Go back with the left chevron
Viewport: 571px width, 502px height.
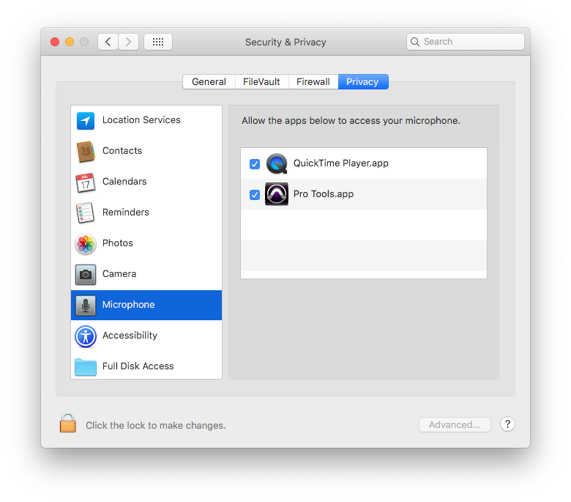[x=108, y=42]
